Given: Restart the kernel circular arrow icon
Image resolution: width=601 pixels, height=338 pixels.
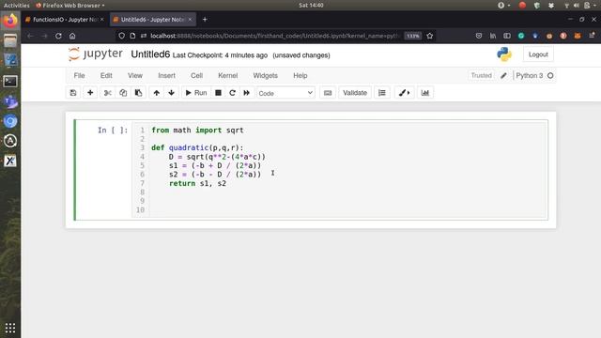Looking at the screenshot, I should 232,93.
